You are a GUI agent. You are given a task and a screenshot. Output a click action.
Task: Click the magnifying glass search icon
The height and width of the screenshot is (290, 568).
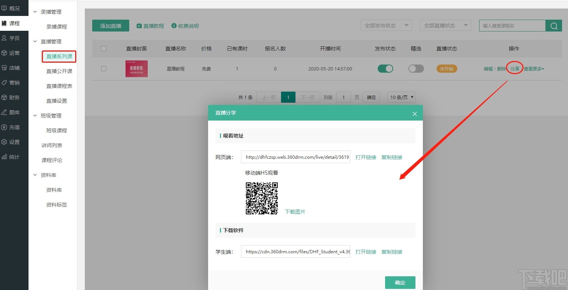(554, 25)
